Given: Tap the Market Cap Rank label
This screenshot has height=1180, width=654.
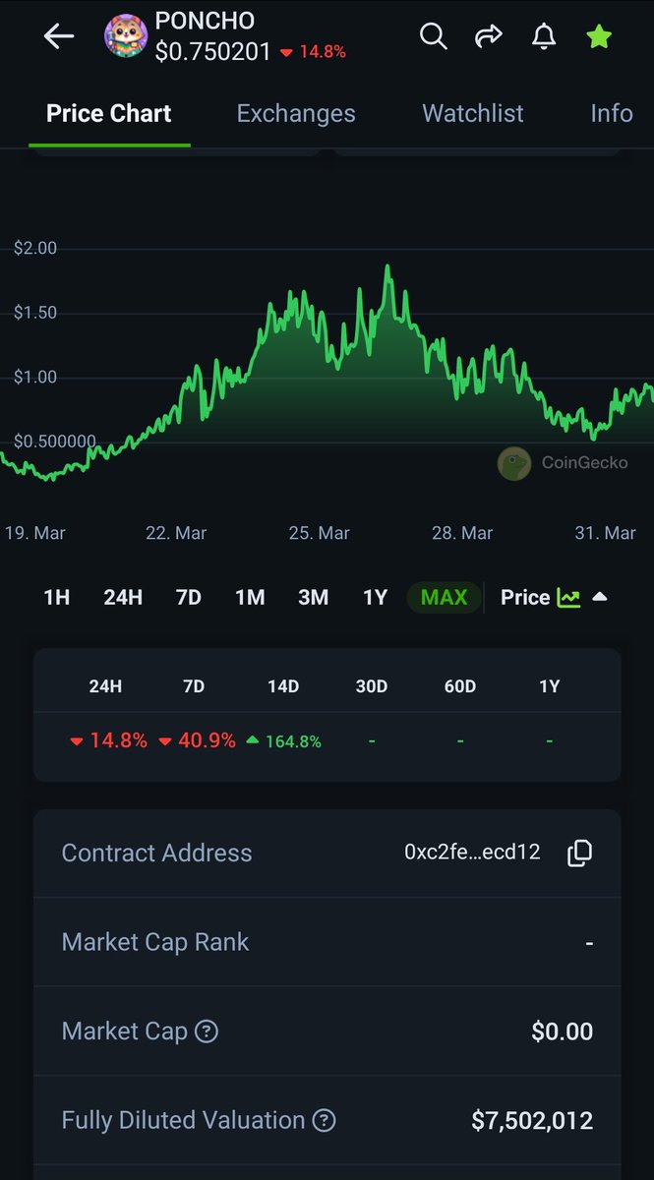Looking at the screenshot, I should (155, 942).
